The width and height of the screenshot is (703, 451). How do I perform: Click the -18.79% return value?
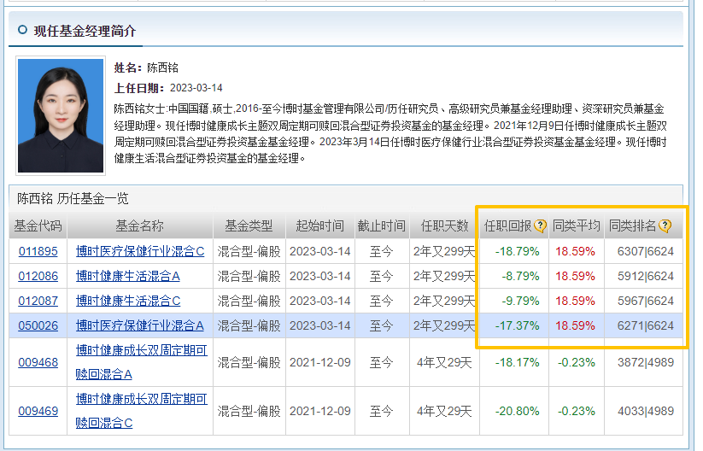(518, 251)
